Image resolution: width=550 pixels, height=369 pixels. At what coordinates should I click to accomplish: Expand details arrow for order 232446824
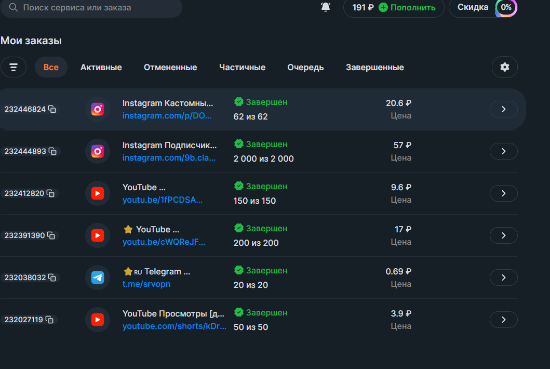[x=503, y=109]
